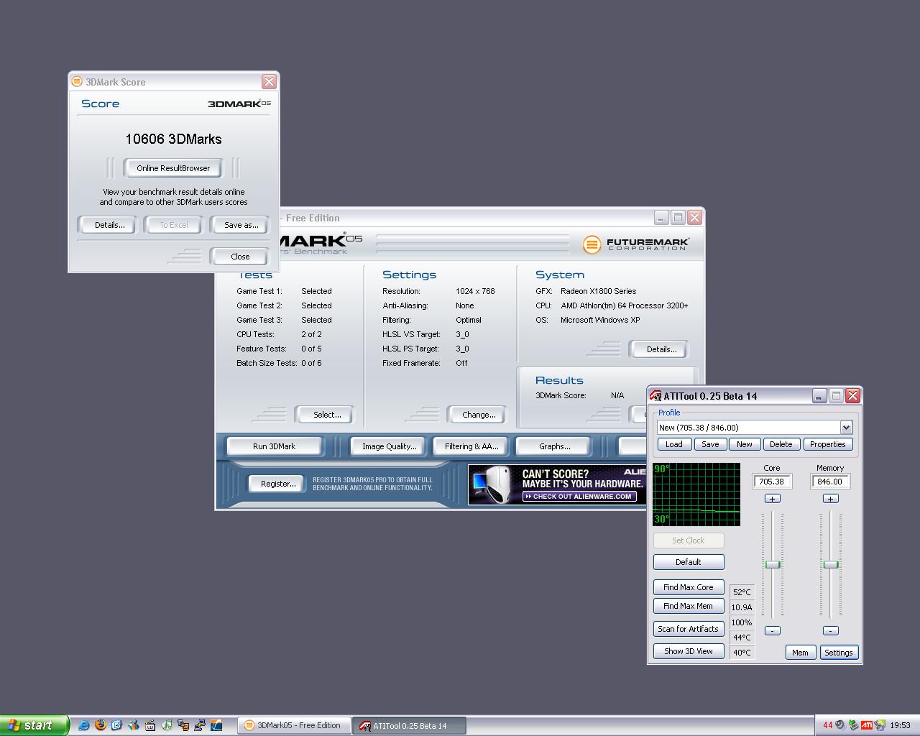Click Run 3DMark button

tap(274, 446)
